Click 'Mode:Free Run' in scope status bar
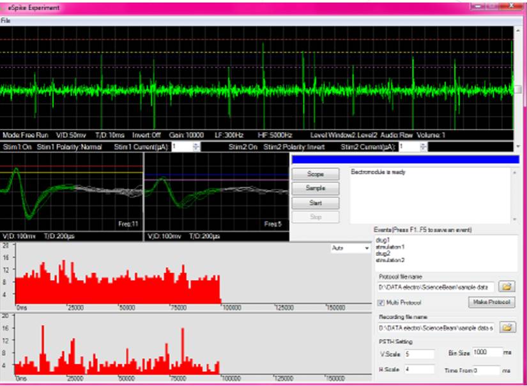 (x=26, y=135)
